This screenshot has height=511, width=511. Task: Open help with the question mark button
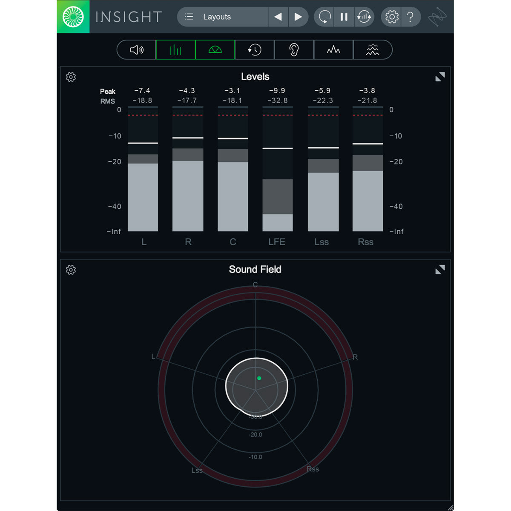point(411,17)
